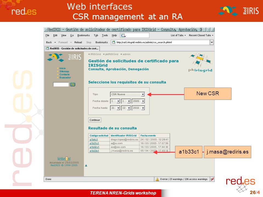Click the Sitemap sidebar link
263x197 pixels.
pos(64,71)
